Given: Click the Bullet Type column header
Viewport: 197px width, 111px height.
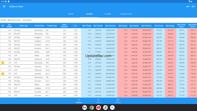Looking at the screenshot, I should coord(24,26).
